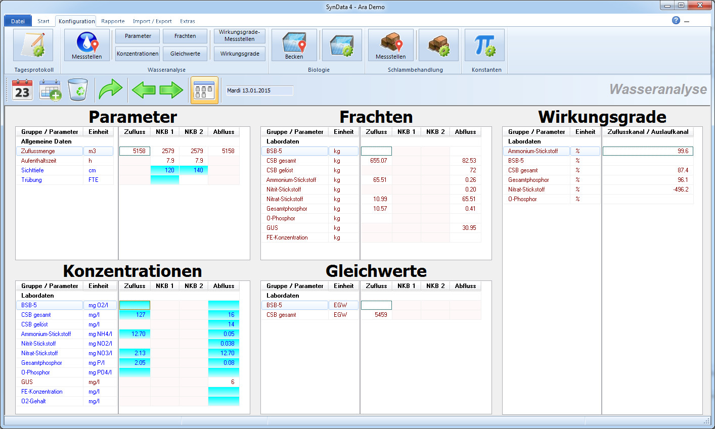The width and height of the screenshot is (715, 429).
Task: Select Sichttiefe NKB 2 cell 140
Action: point(194,170)
